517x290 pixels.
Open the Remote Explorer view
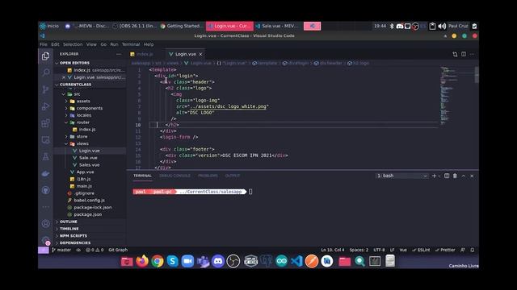point(45,139)
